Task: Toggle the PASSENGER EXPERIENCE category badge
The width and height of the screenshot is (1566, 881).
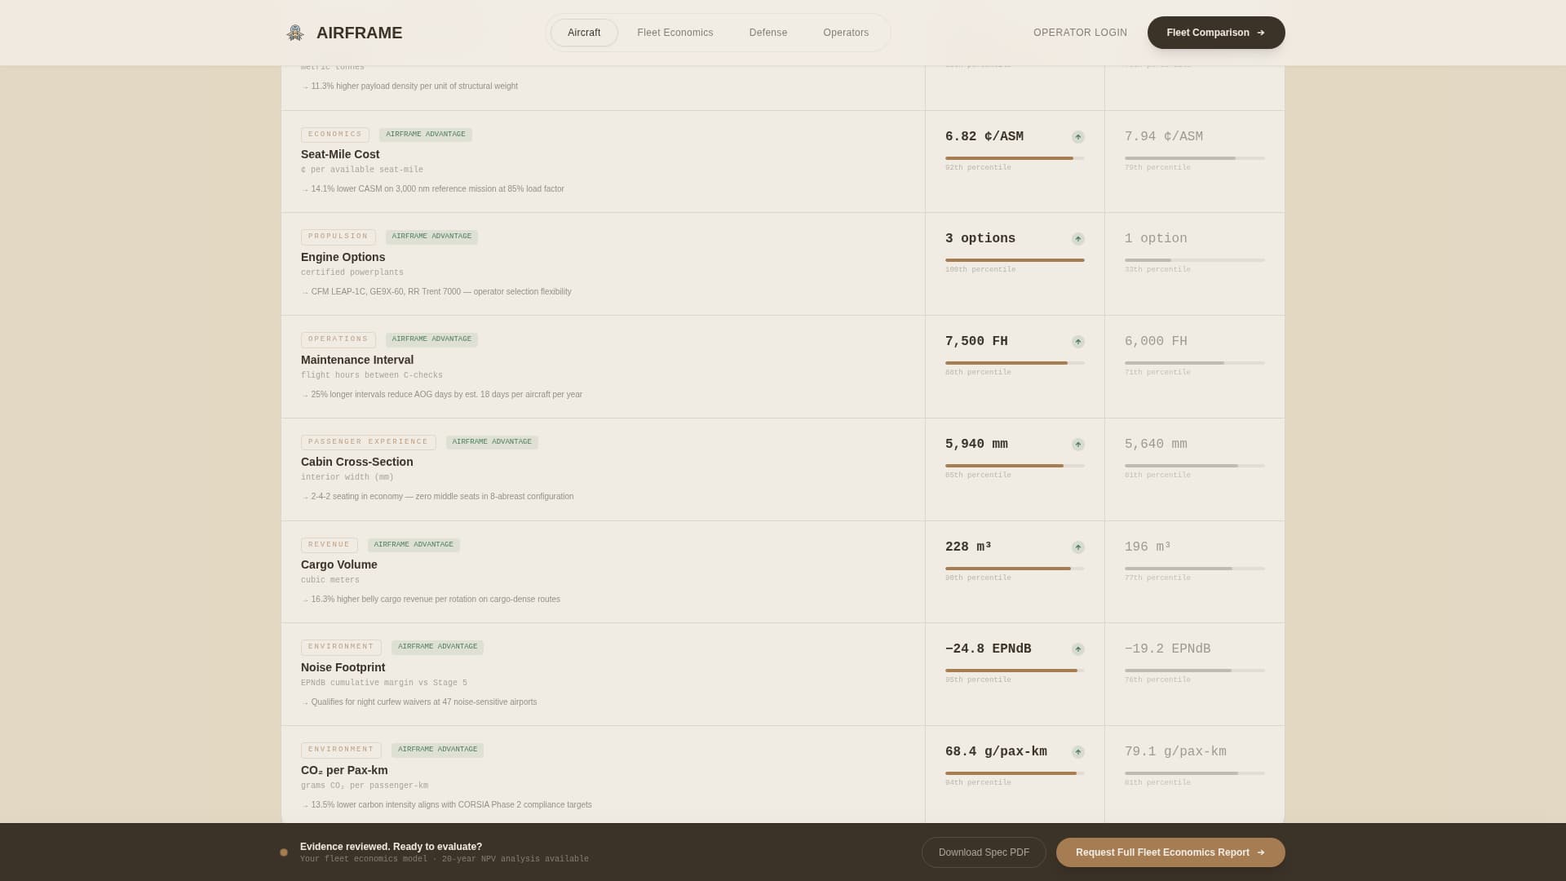Action: (x=368, y=441)
